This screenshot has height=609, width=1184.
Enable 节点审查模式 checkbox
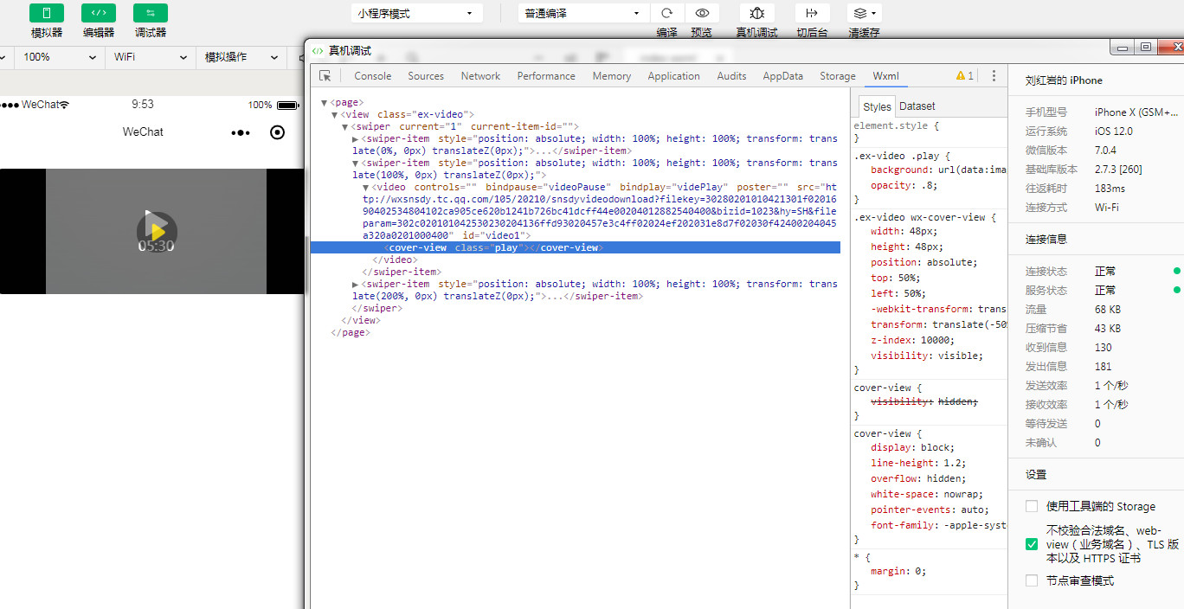(1032, 580)
